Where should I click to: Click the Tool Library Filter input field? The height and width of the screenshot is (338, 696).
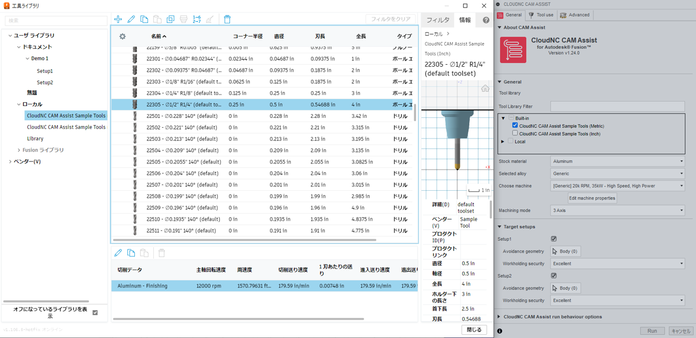coord(617,107)
